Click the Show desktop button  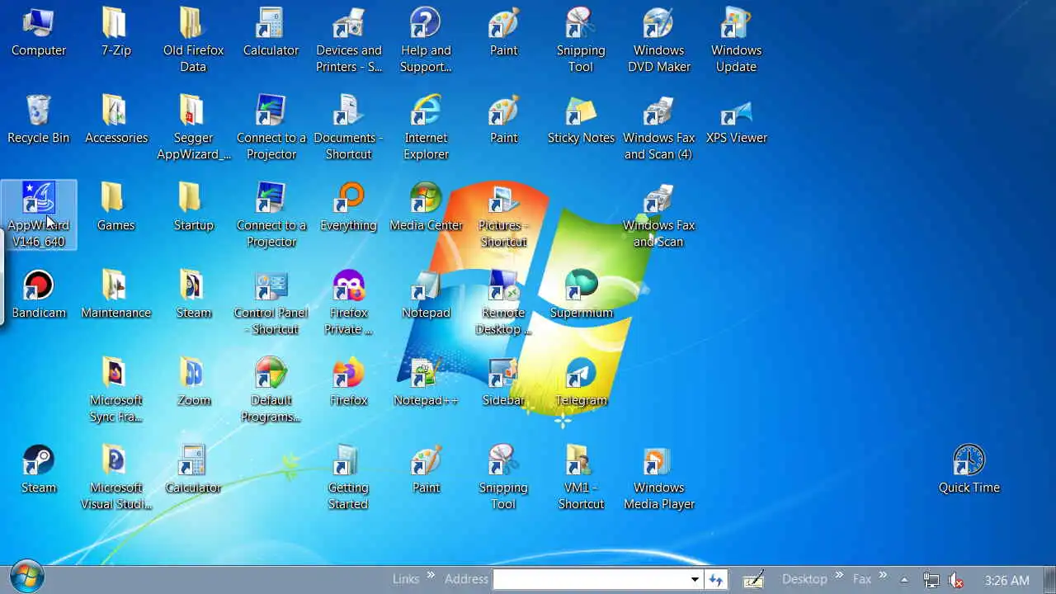tap(1049, 580)
